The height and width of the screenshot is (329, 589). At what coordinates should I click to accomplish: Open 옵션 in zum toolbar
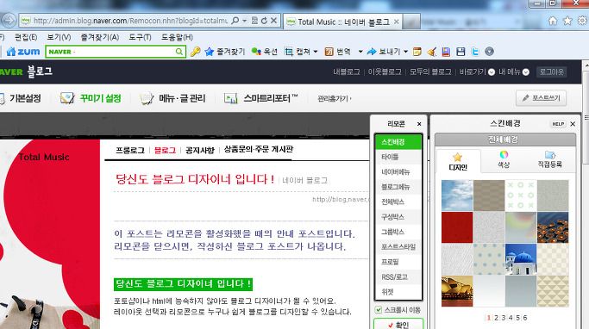tap(264, 52)
